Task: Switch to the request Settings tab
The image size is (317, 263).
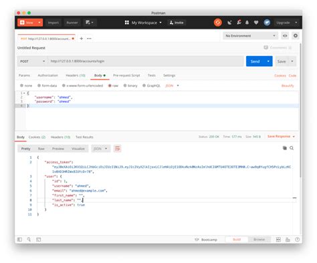Action: [169, 75]
